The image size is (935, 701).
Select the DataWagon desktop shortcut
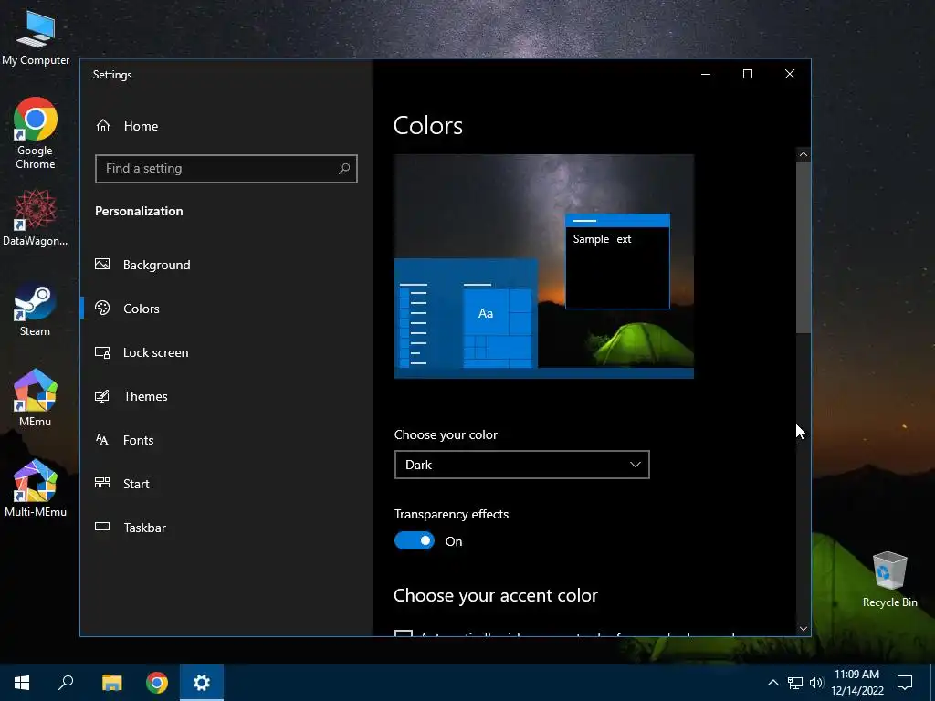pos(36,218)
